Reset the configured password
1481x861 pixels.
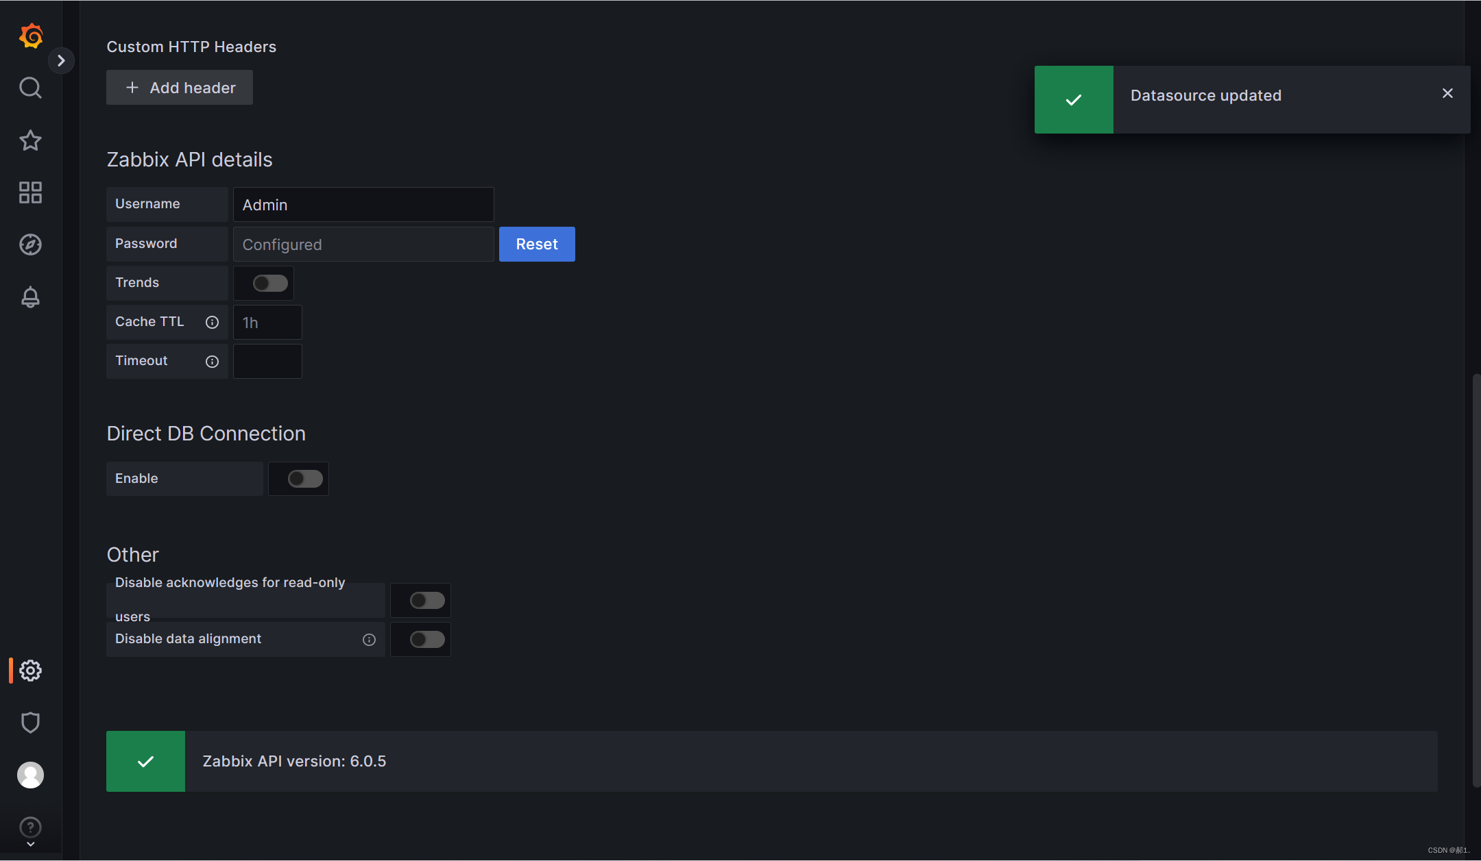tap(537, 245)
